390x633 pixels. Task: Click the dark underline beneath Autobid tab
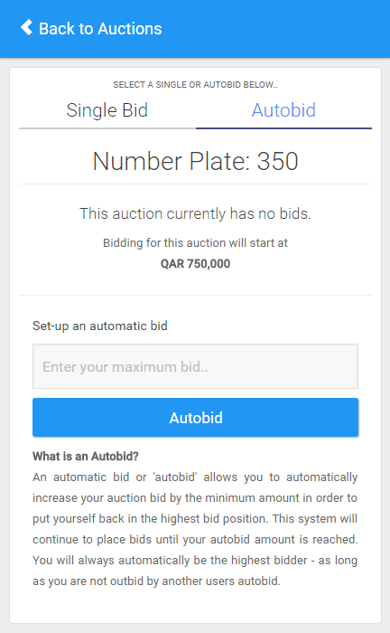(x=283, y=128)
